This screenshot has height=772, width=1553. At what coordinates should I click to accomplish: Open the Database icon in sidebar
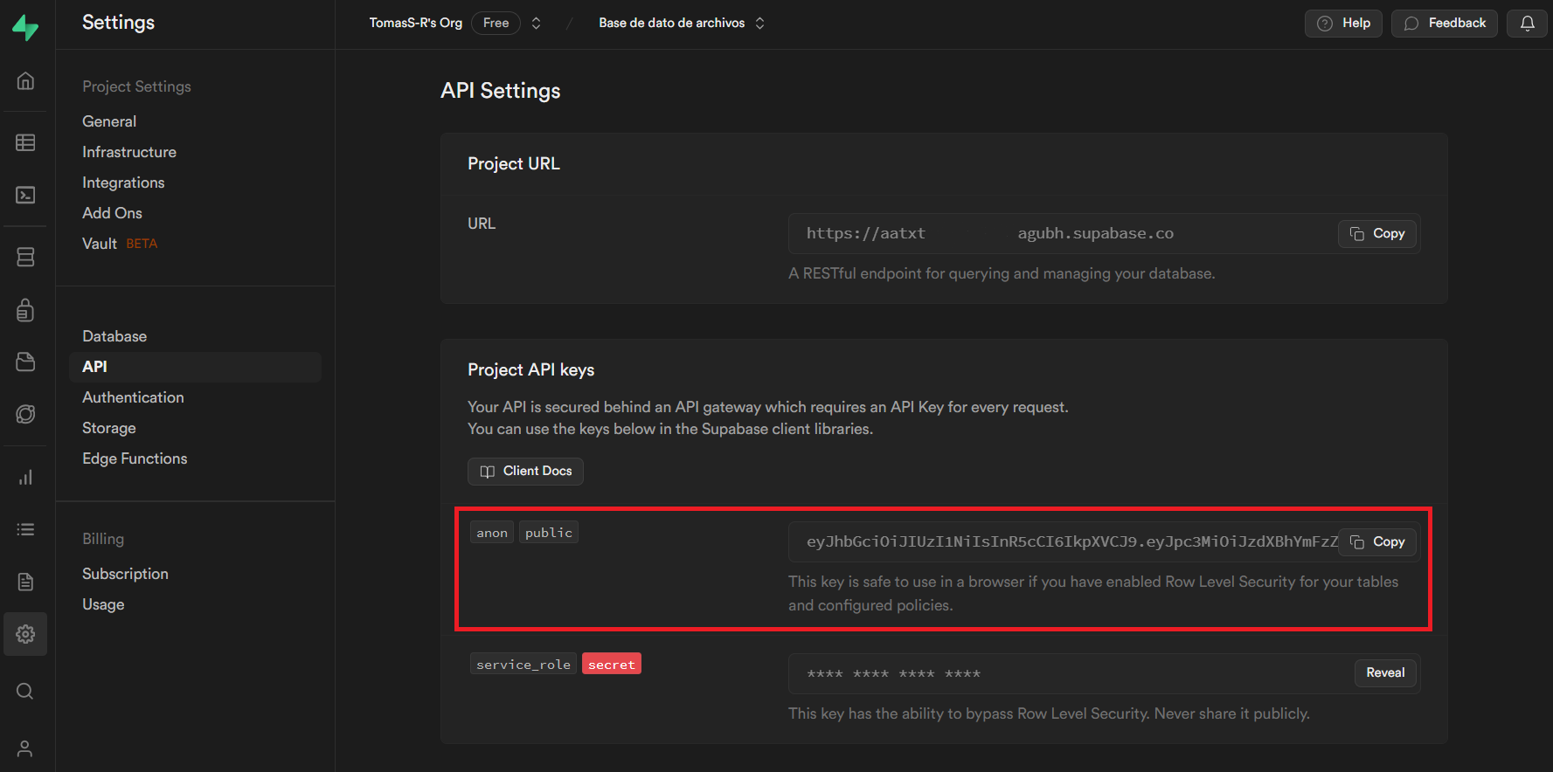tap(25, 257)
